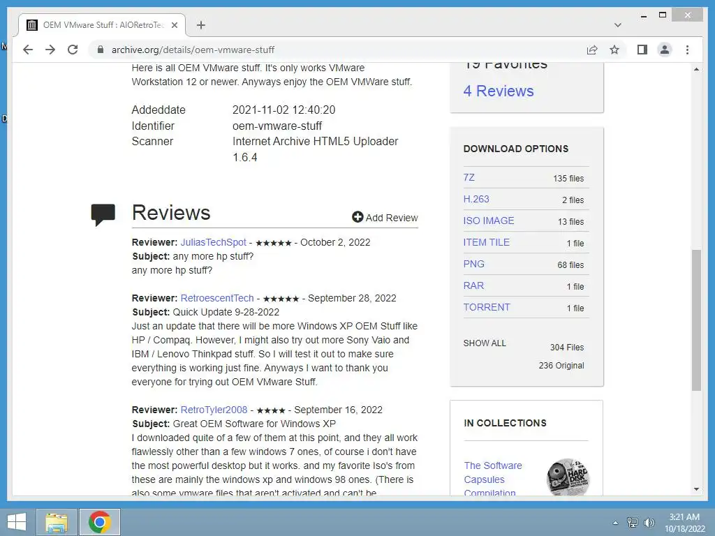Download the TORRENT file
The image size is (715, 536).
[487, 307]
